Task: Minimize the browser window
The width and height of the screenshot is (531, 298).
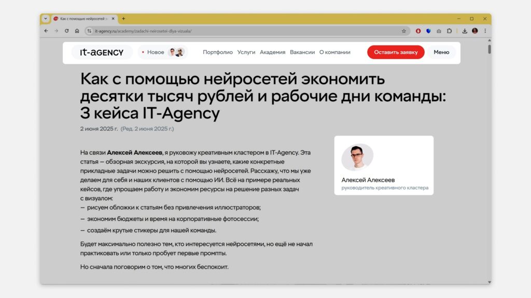Action: pyautogui.click(x=459, y=19)
